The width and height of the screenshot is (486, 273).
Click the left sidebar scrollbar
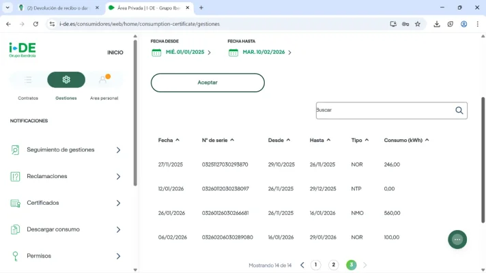click(x=135, y=113)
